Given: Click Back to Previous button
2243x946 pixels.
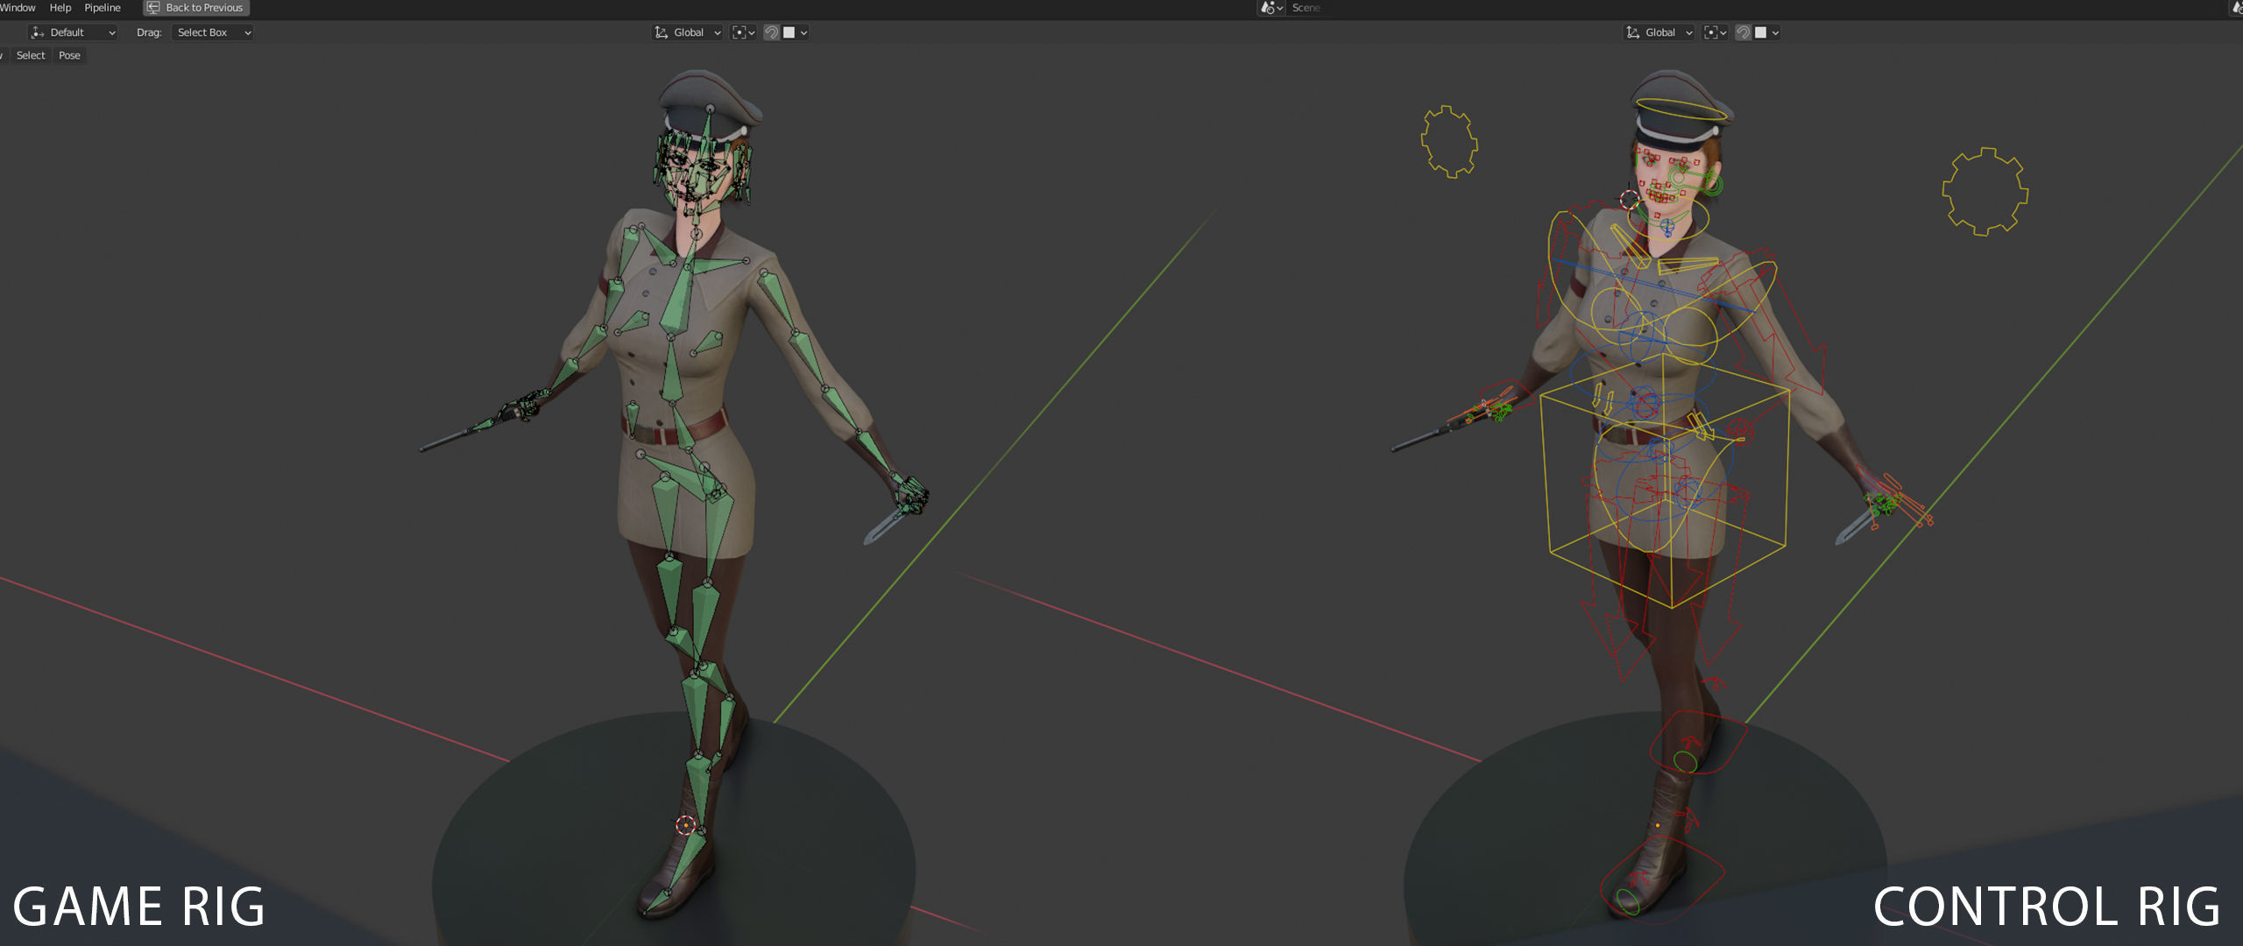Looking at the screenshot, I should click(196, 8).
